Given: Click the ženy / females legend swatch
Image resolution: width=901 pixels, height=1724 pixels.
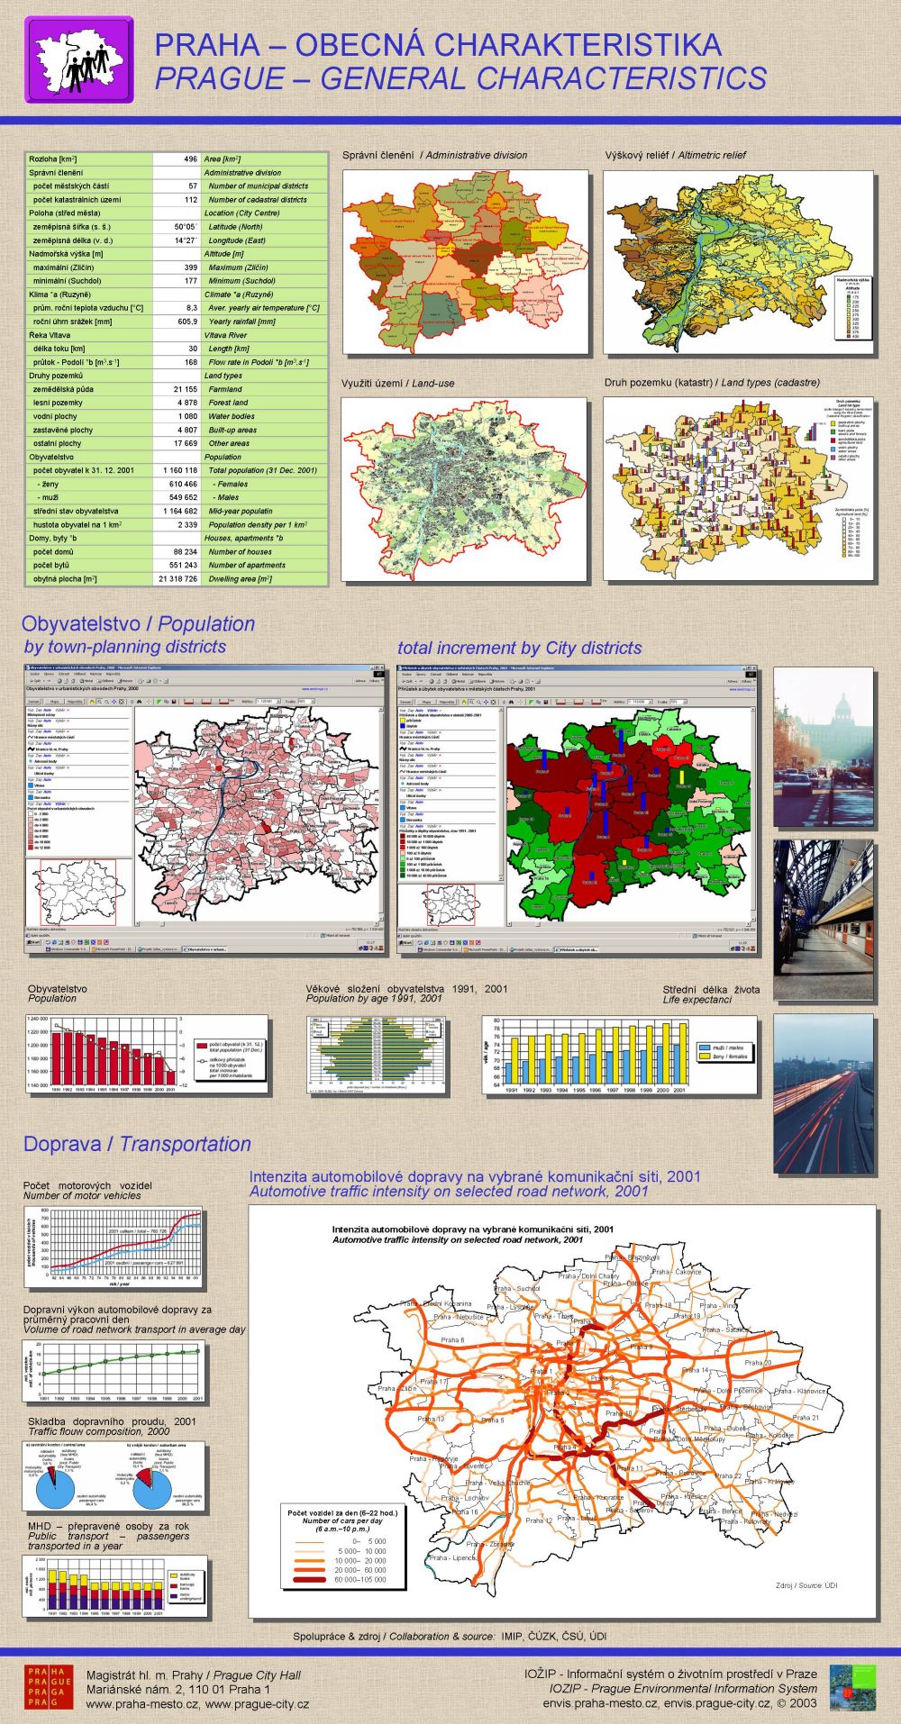Looking at the screenshot, I should coord(705,1056).
